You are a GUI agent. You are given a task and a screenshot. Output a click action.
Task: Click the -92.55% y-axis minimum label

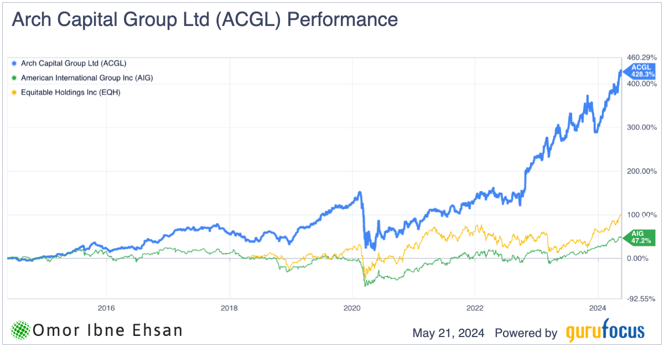pos(641,298)
